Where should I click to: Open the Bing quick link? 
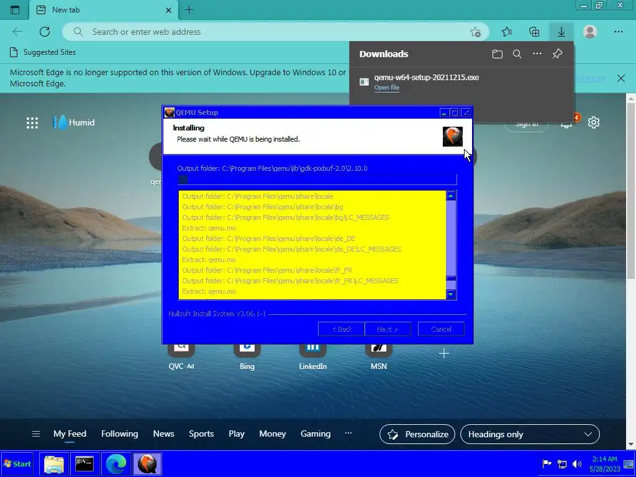pos(247,356)
